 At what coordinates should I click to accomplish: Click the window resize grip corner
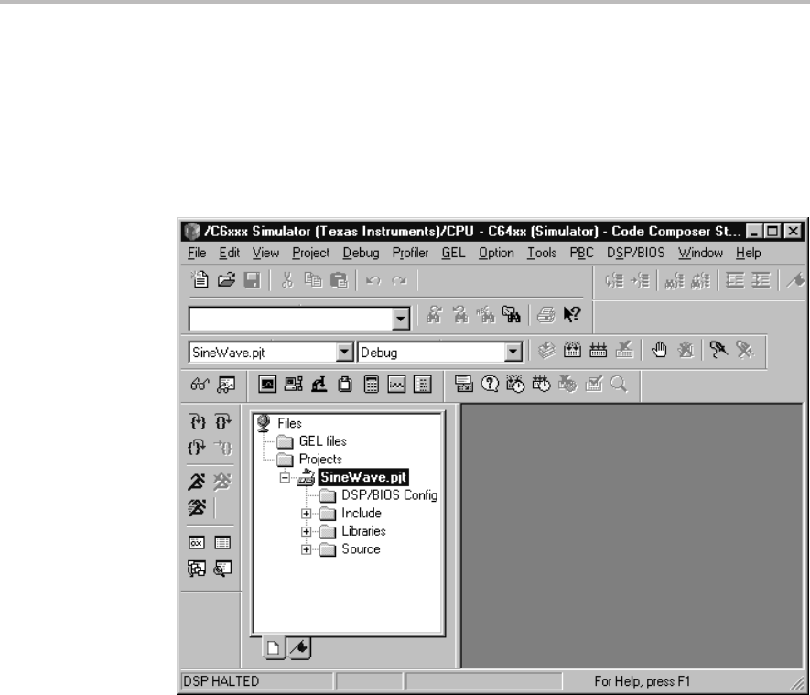(x=797, y=683)
